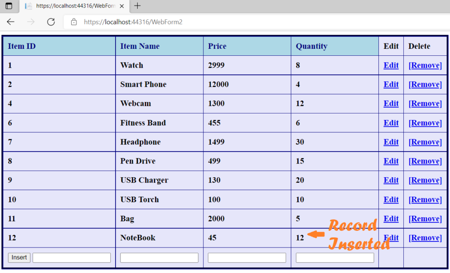Viewport: 450px width, 273px height.
Task: Click the site info lock icon
Action: pos(74,22)
